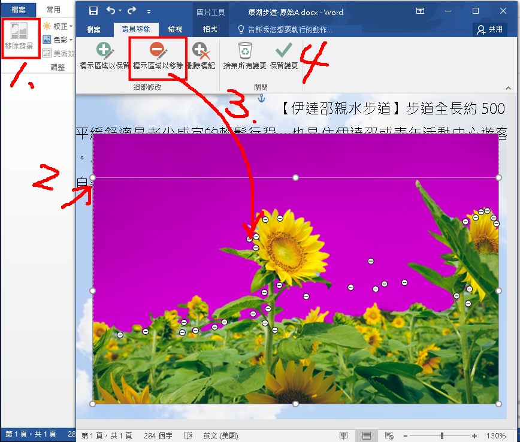The height and width of the screenshot is (442, 520).
Task: Click the 共用 share button
Action: click(x=489, y=29)
